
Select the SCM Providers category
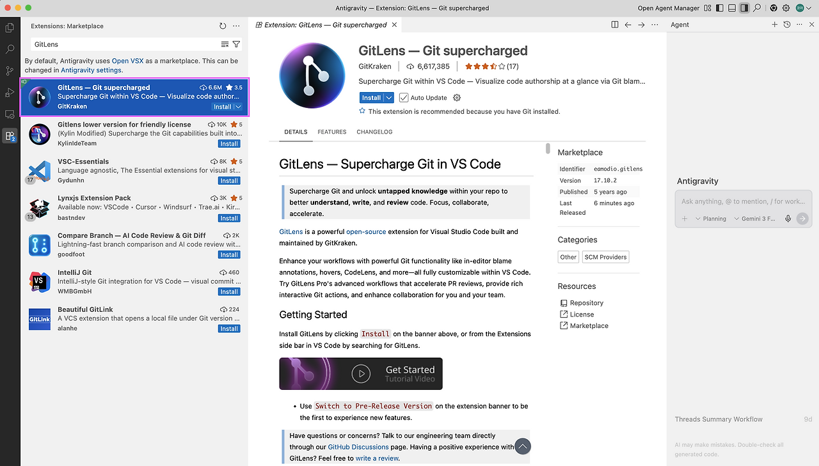605,257
